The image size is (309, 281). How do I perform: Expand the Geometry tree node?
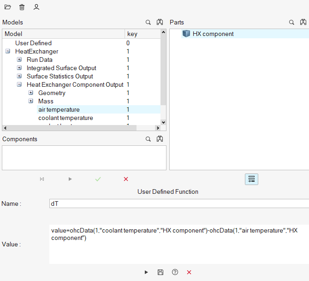pos(31,93)
